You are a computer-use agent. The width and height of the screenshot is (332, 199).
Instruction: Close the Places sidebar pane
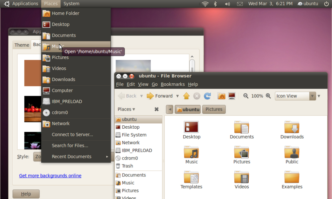pyautogui.click(x=156, y=109)
